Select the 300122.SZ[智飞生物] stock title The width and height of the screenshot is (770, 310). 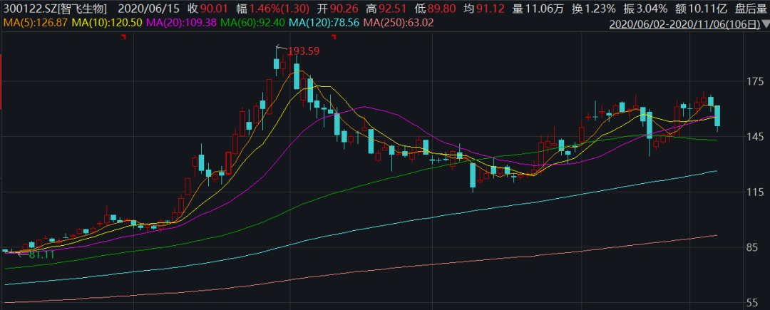coord(53,9)
